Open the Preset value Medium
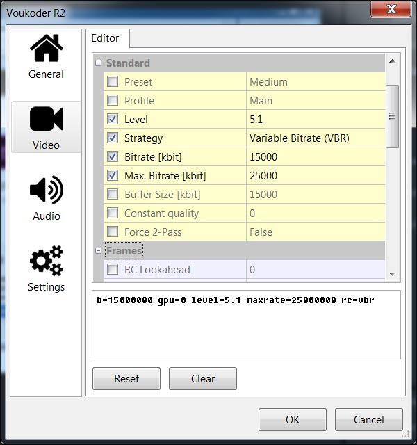Image resolution: width=417 pixels, height=445 pixels. click(316, 82)
